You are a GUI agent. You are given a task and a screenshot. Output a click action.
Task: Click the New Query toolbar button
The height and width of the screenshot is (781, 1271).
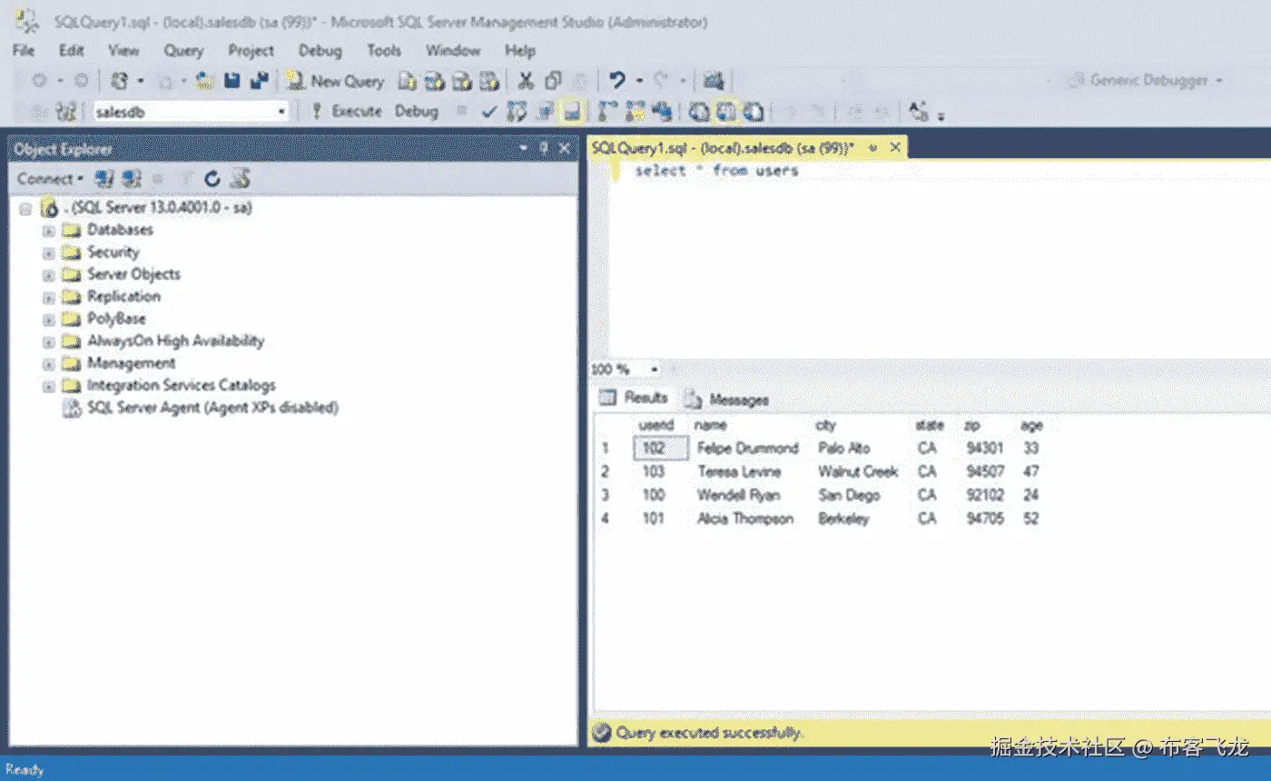click(335, 81)
